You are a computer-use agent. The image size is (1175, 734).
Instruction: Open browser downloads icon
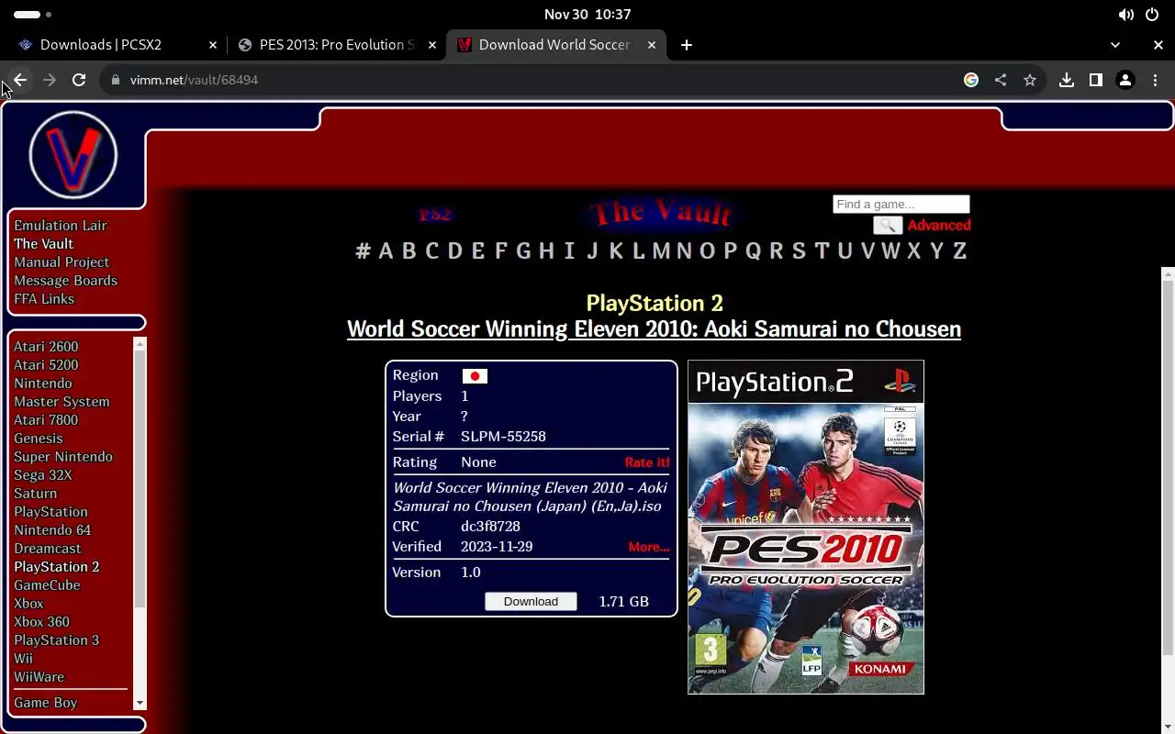point(1067,80)
